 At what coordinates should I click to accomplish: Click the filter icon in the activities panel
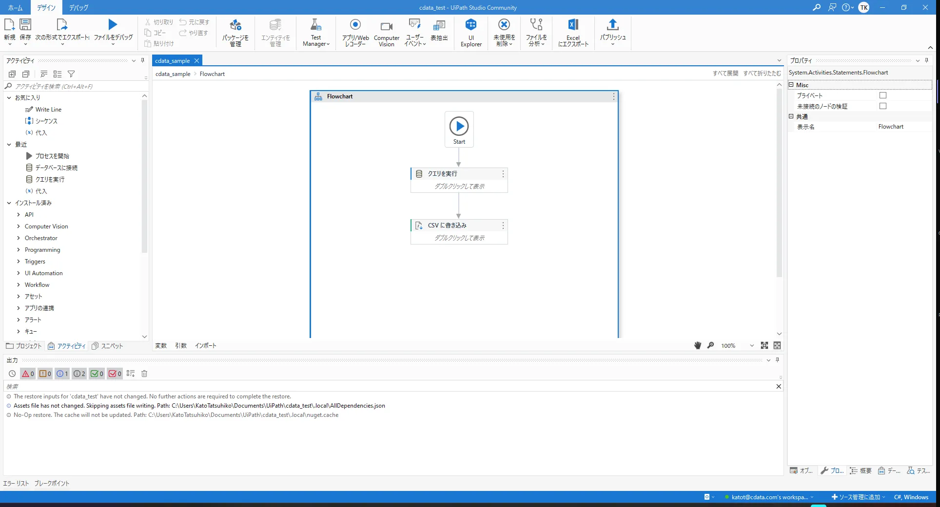[71, 74]
